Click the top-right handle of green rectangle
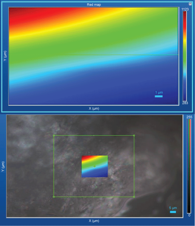Image resolution: width=195 pixels, height=226 pixels. [134, 135]
